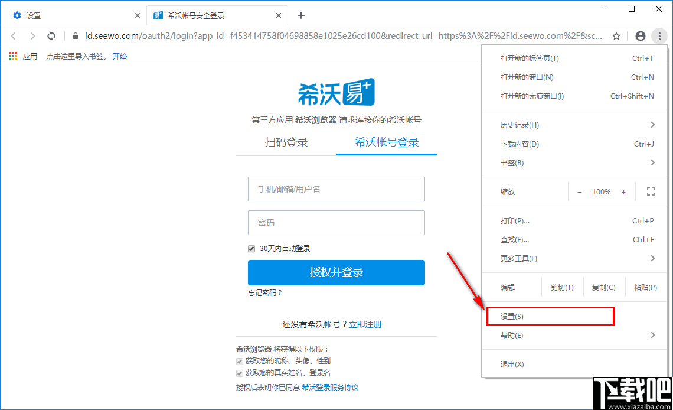Image resolution: width=673 pixels, height=410 pixels.
Task: Click the 密码 input field
Action: (x=336, y=223)
